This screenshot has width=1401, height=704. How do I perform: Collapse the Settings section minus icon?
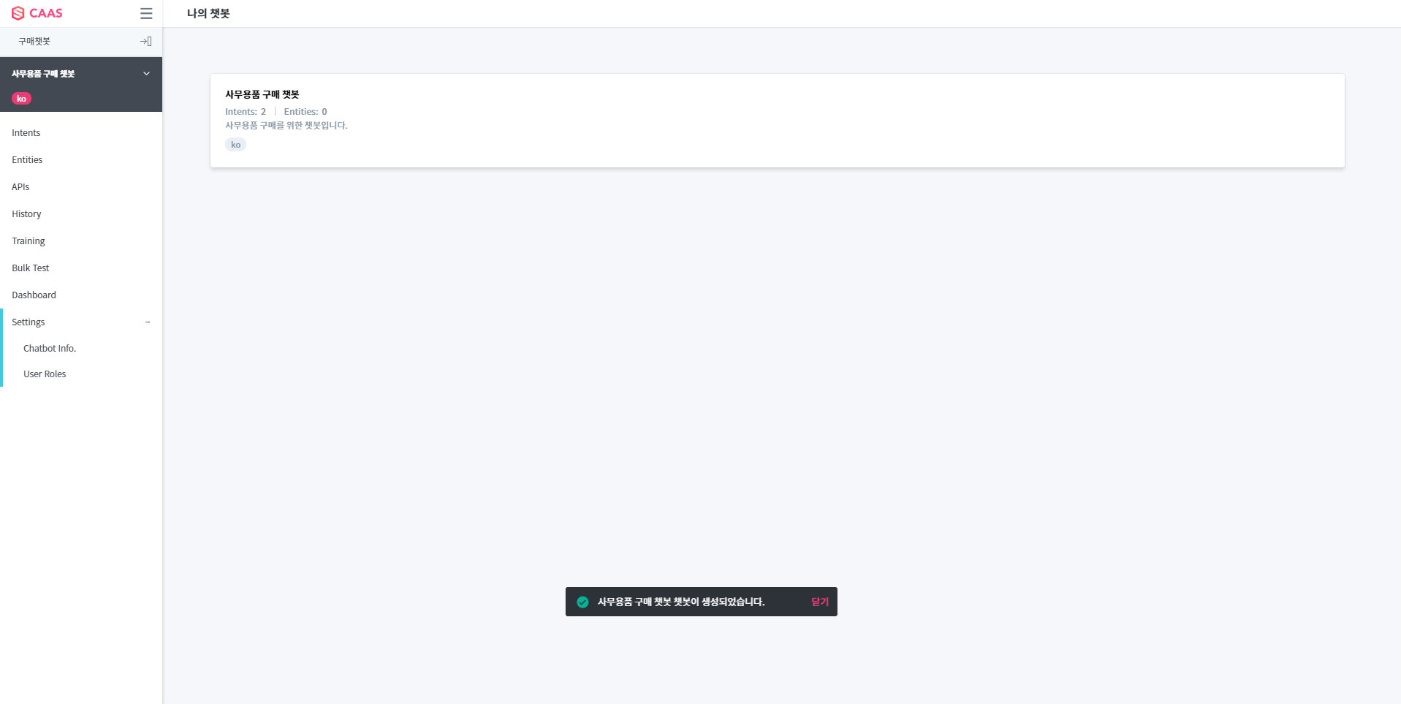click(148, 322)
